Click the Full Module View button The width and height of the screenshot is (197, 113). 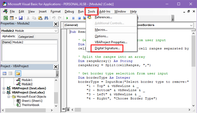click(68, 110)
